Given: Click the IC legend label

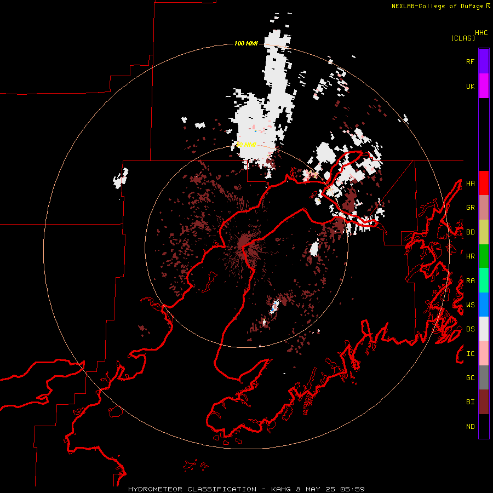Looking at the screenshot, I should pos(471,354).
